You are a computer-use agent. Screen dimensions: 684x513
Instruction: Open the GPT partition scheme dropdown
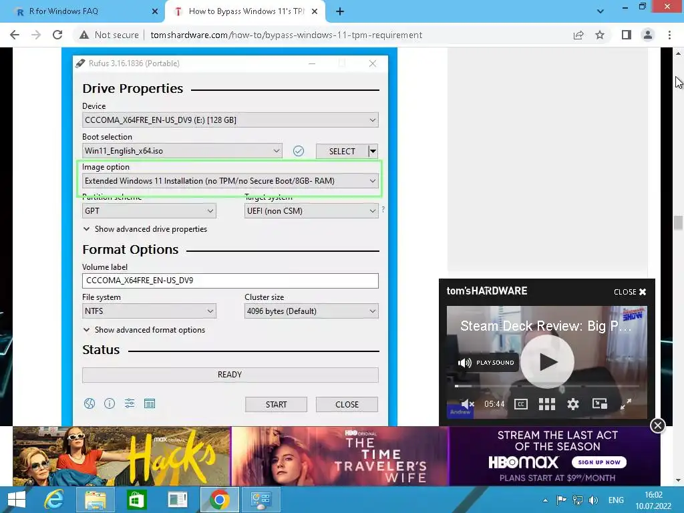click(149, 211)
